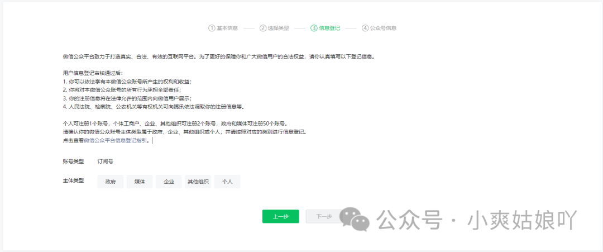Choose the 企业 subject type
Screen dimensions: 603x252
point(169,182)
